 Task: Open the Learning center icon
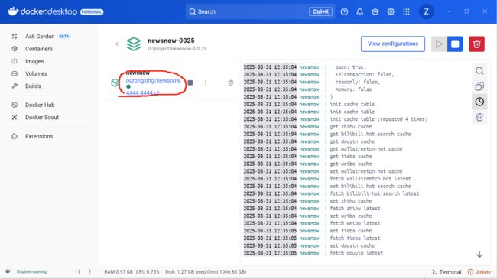(x=375, y=11)
